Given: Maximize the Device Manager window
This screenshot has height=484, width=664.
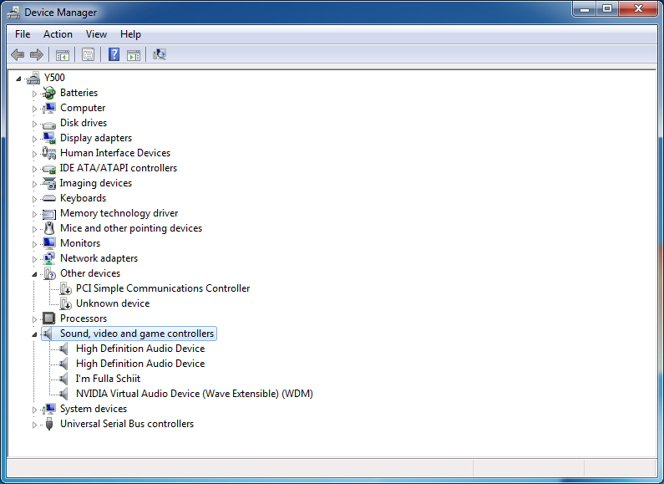Looking at the screenshot, I should [607, 8].
